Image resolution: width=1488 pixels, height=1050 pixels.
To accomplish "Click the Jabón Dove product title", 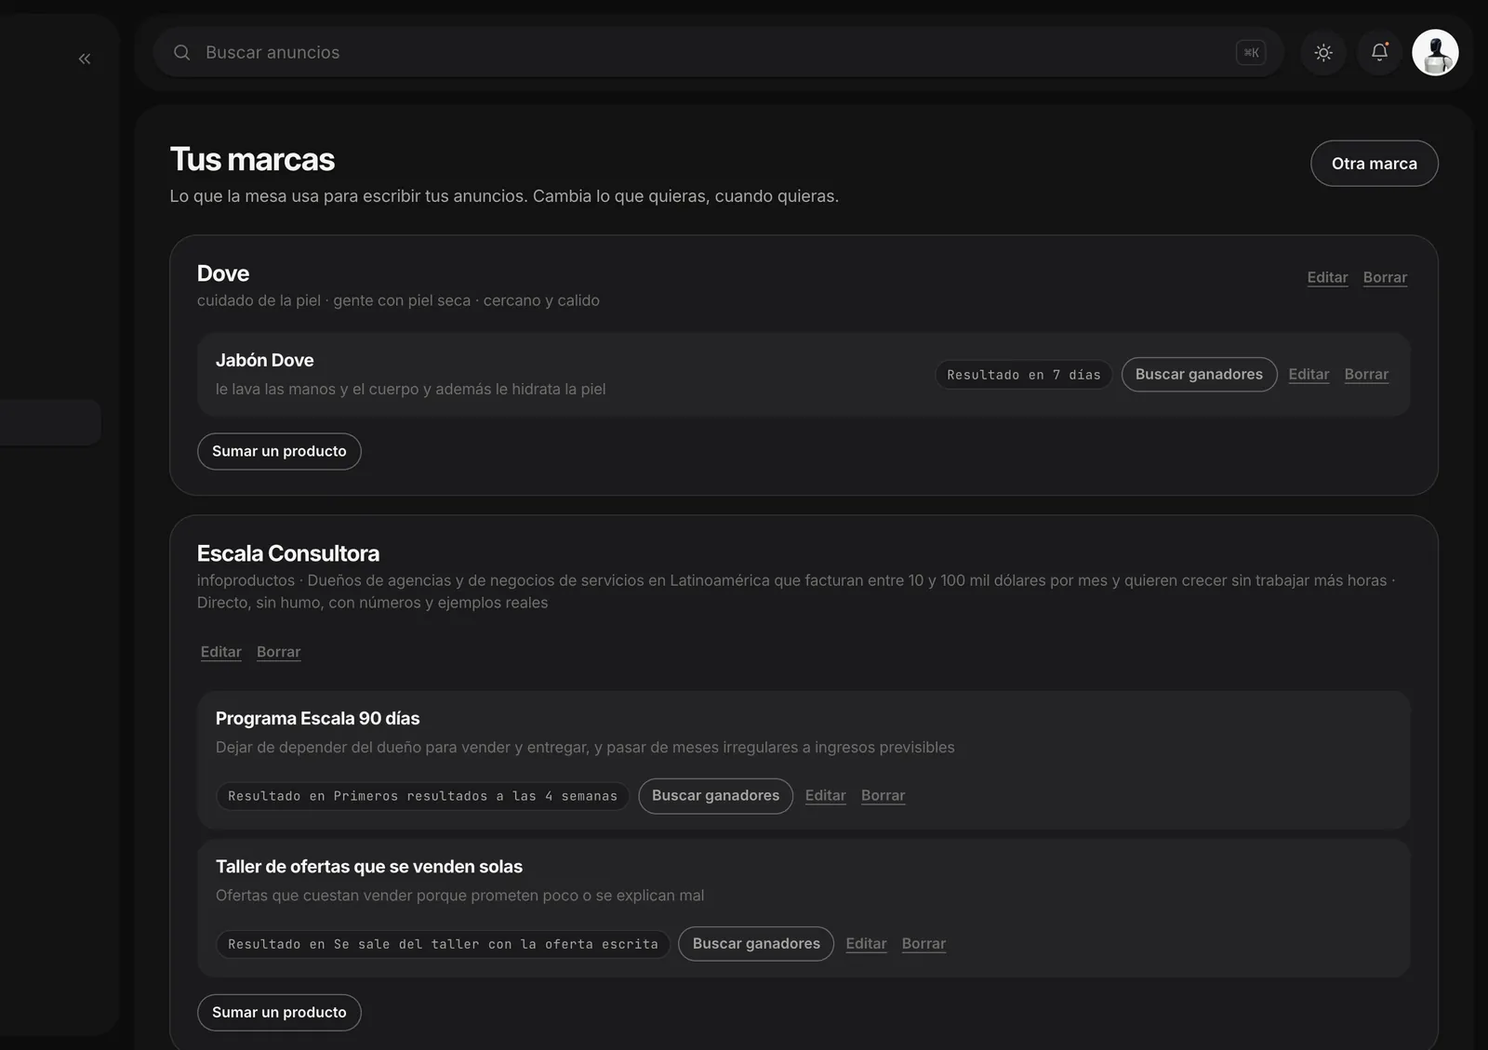I will [x=265, y=360].
